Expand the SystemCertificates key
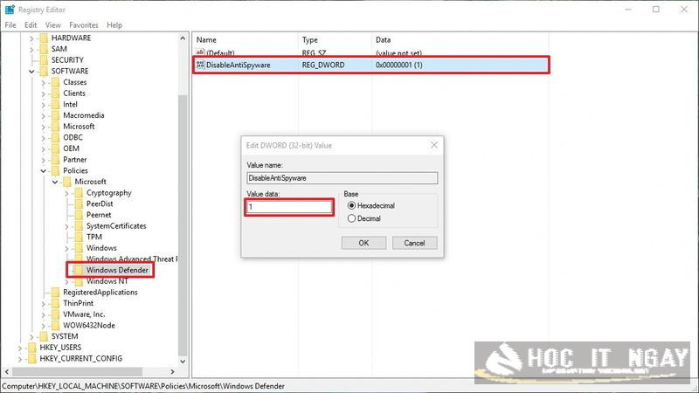Image resolution: width=699 pixels, height=393 pixels. tap(66, 226)
